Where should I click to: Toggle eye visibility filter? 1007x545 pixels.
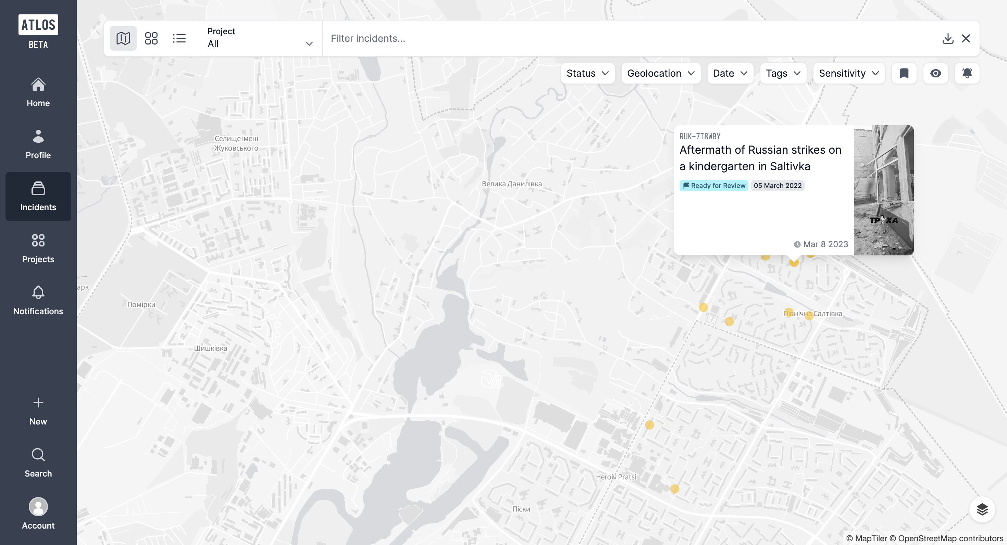point(935,73)
